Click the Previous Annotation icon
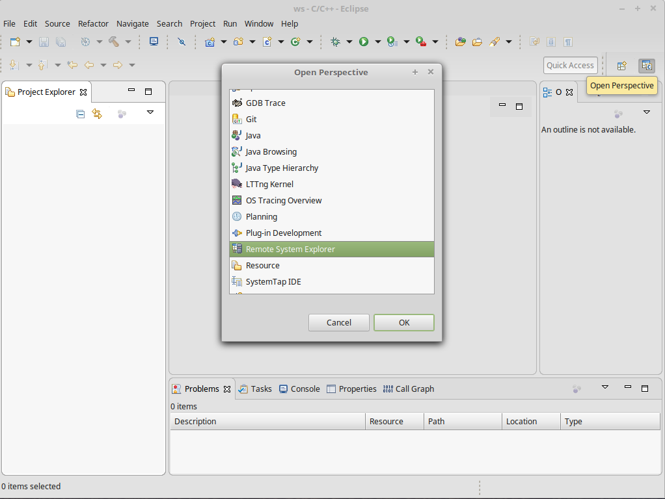The width and height of the screenshot is (665, 499). 42,65
